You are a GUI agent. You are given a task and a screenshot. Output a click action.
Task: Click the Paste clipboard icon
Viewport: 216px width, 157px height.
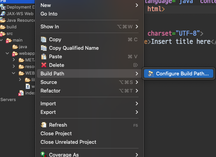[44, 57]
